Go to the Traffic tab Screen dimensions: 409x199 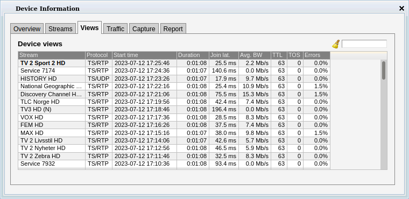115,29
